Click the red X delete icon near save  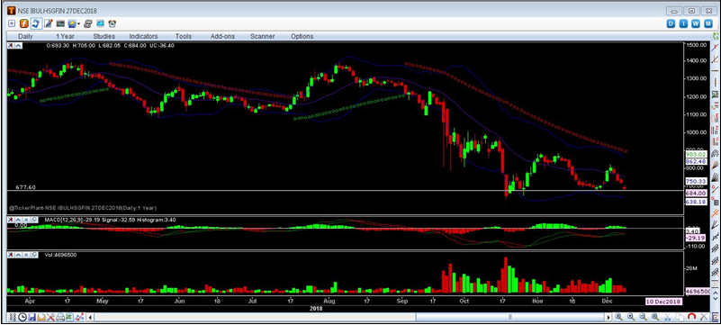tap(50, 317)
